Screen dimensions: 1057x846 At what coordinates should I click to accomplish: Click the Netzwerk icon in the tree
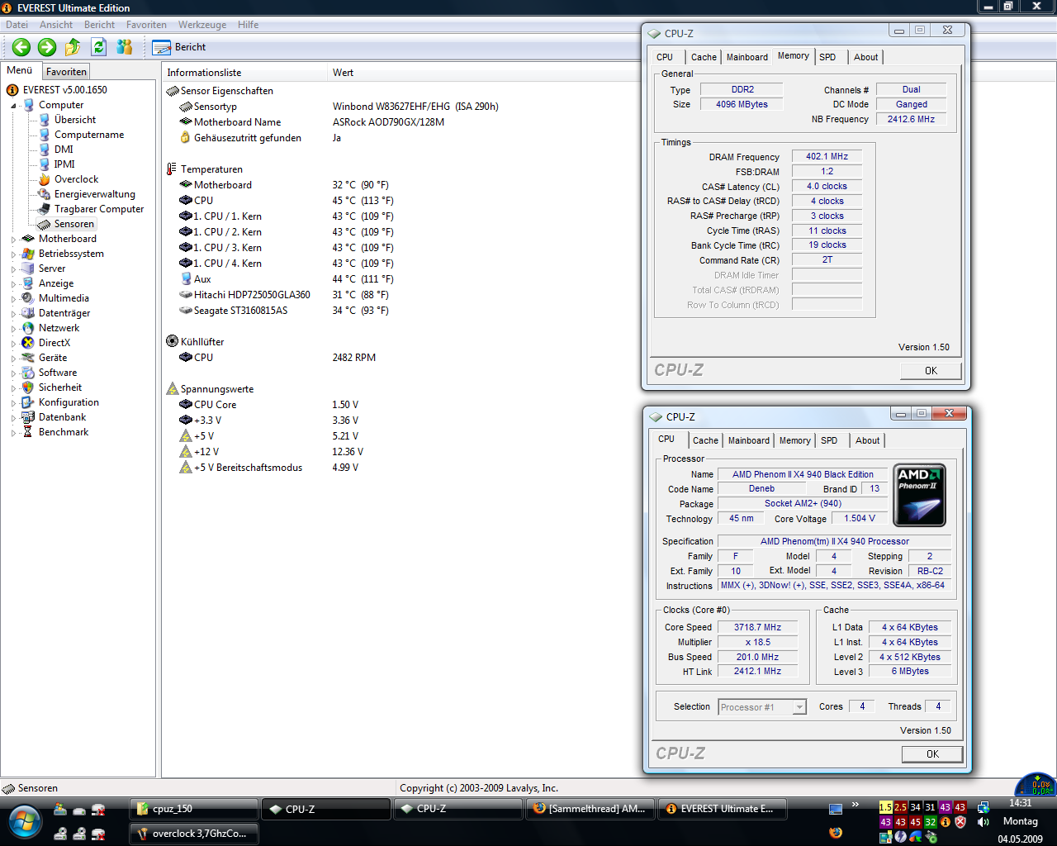point(28,328)
